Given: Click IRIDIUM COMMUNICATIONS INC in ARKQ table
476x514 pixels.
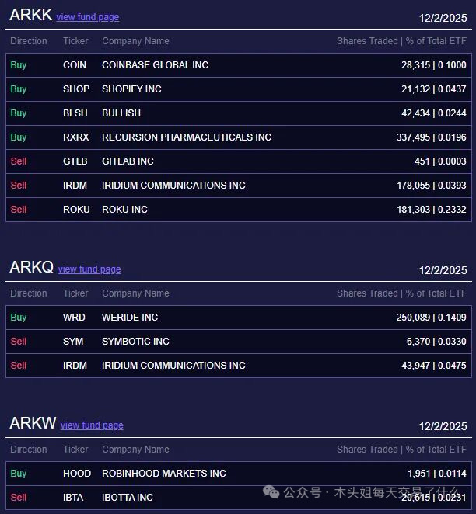Looking at the screenshot, I should 173,366.
